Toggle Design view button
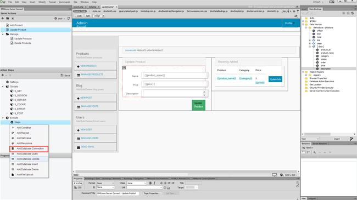This screenshot has height=200, width=357. coord(97,16)
